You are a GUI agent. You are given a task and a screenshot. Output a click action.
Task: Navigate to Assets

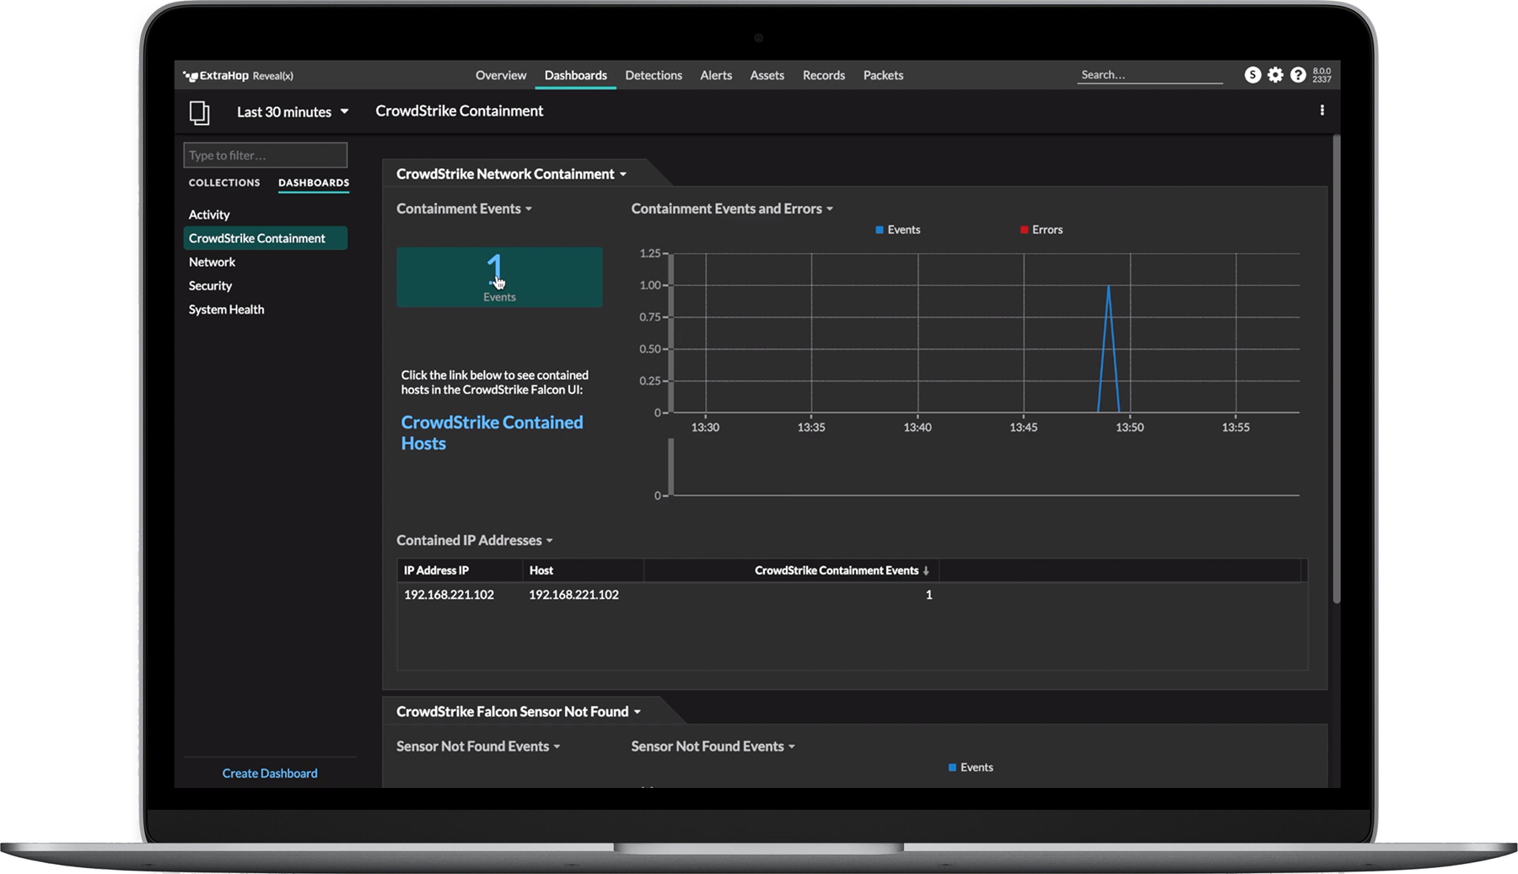pyautogui.click(x=767, y=75)
